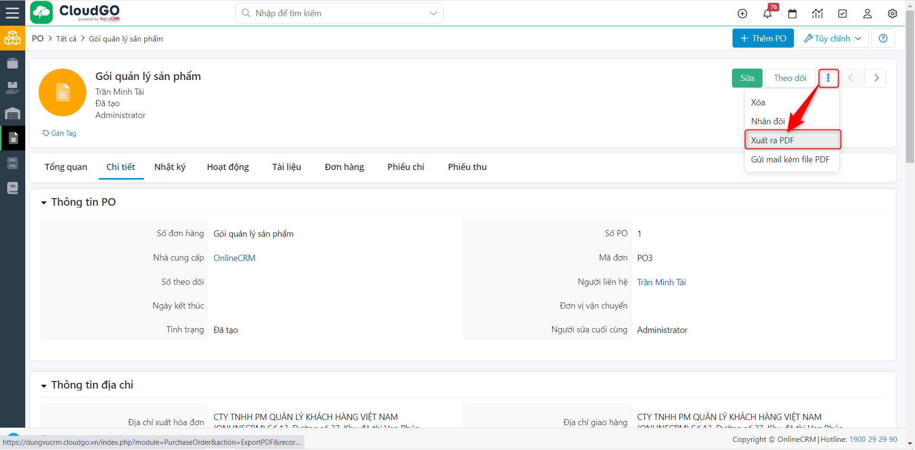
Task: Open the calendar icon in header
Action: (x=793, y=13)
